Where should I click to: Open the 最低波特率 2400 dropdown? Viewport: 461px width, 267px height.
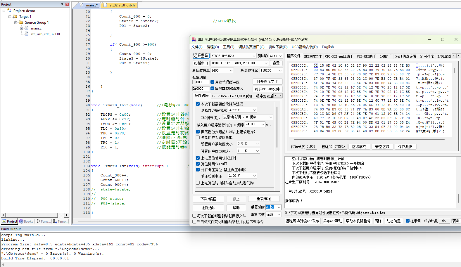coord(231,70)
